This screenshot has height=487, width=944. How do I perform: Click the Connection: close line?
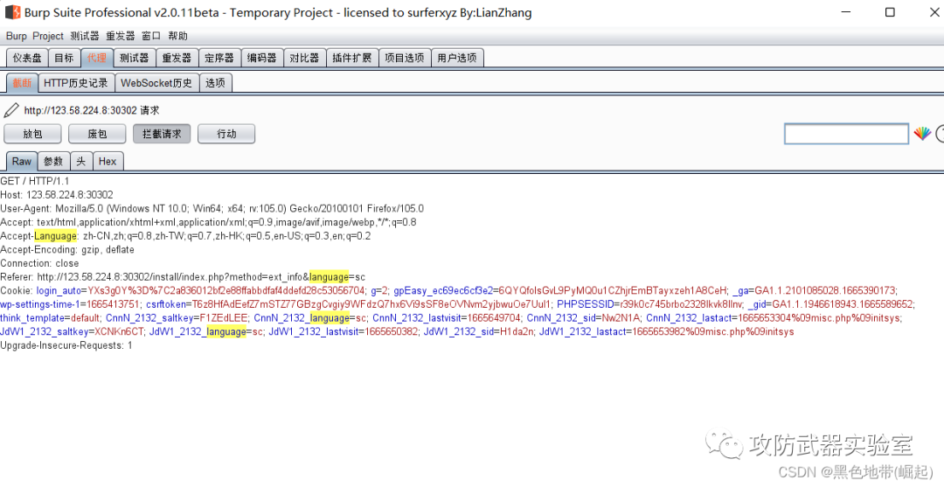39,263
